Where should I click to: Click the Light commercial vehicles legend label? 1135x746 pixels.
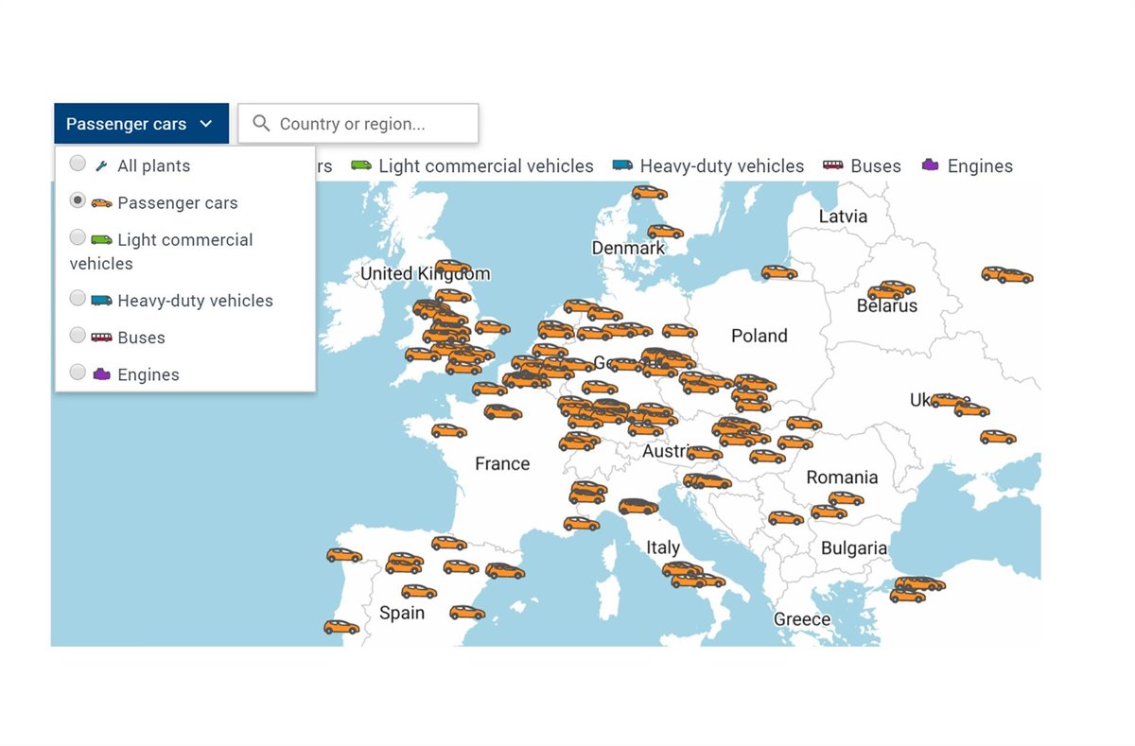[486, 166]
